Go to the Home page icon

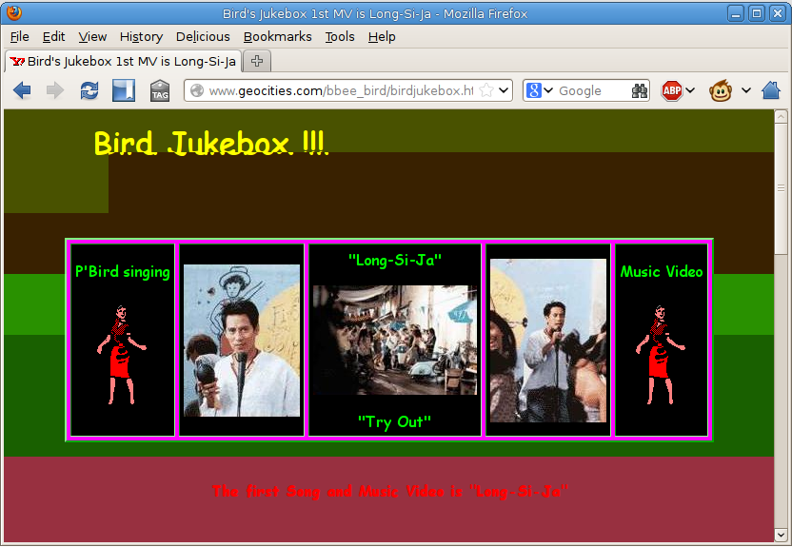tap(771, 90)
